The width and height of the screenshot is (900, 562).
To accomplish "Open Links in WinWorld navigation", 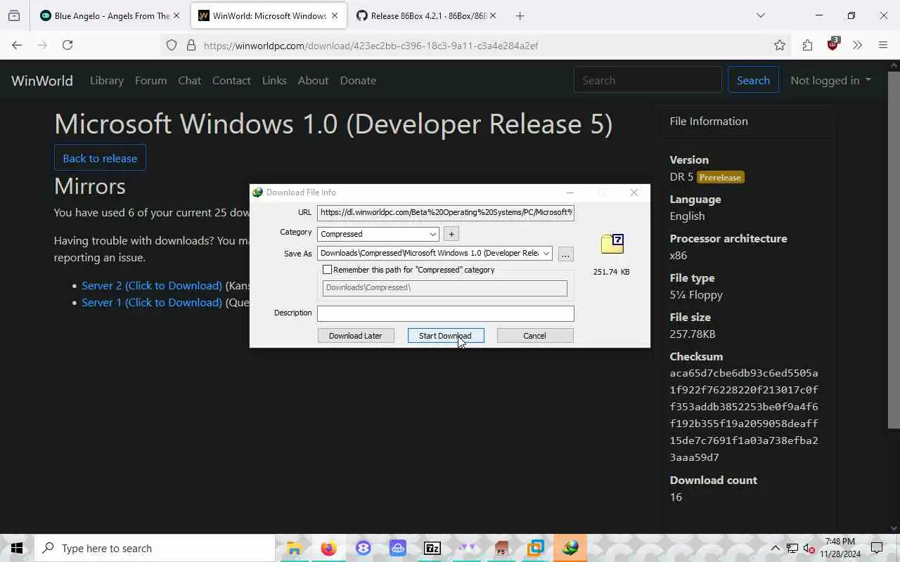I will [x=274, y=80].
